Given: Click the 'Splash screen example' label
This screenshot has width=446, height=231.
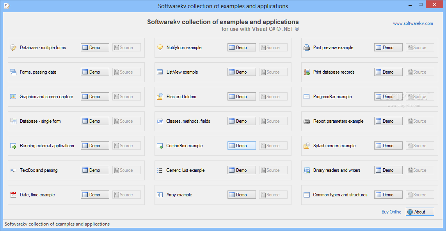Looking at the screenshot, I should [334, 146].
